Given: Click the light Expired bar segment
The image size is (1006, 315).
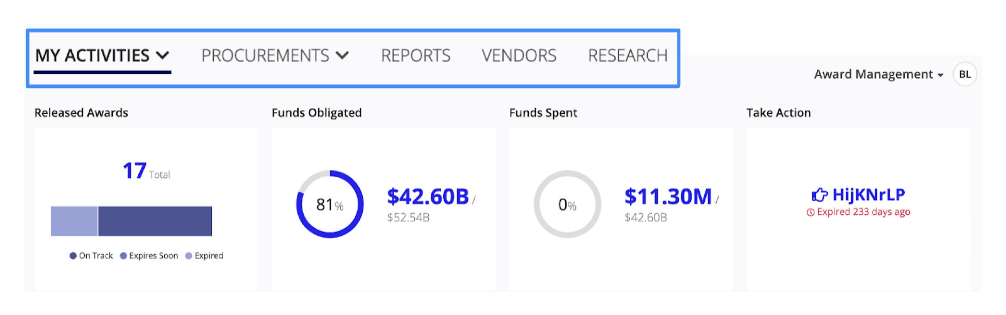Looking at the screenshot, I should 74,221.
